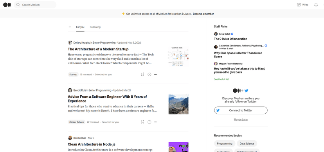
Task: Click the Node.js article thumbnail
Action: 178,147
